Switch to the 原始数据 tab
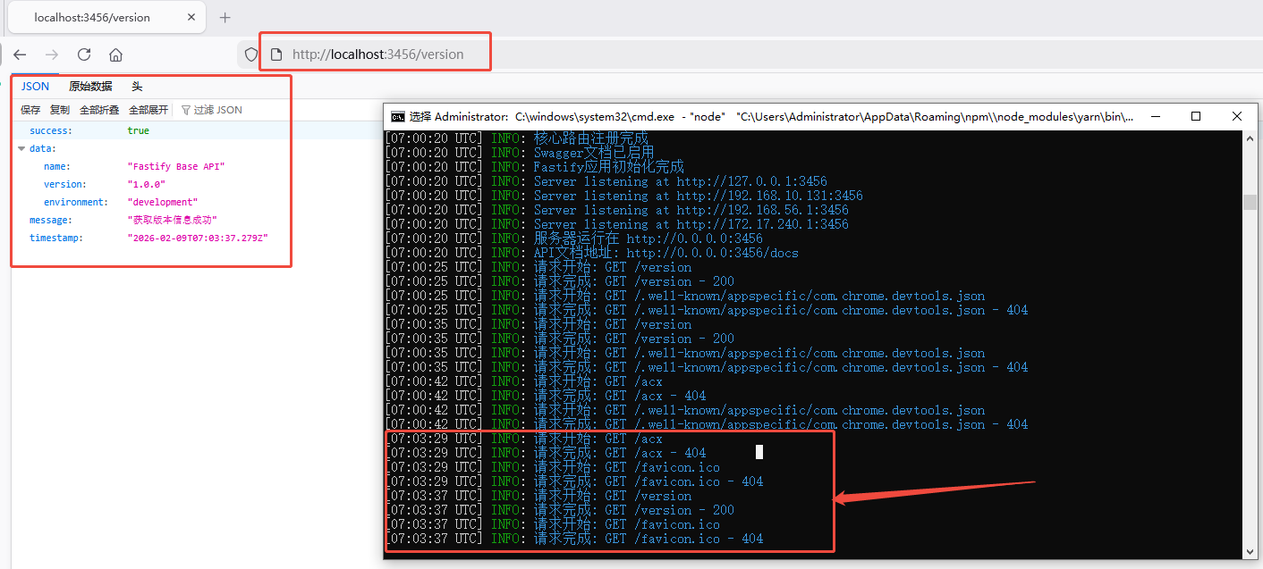1263x569 pixels. 90,87
